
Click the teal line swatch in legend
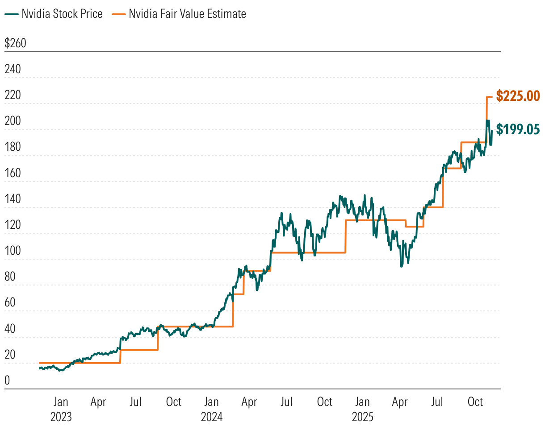pos(11,14)
